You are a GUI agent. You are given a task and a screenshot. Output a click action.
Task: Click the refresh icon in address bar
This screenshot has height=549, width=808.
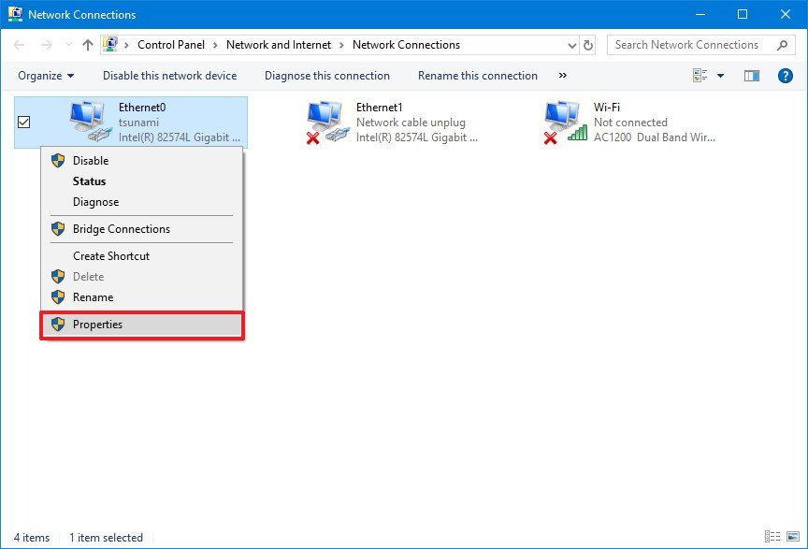[589, 44]
